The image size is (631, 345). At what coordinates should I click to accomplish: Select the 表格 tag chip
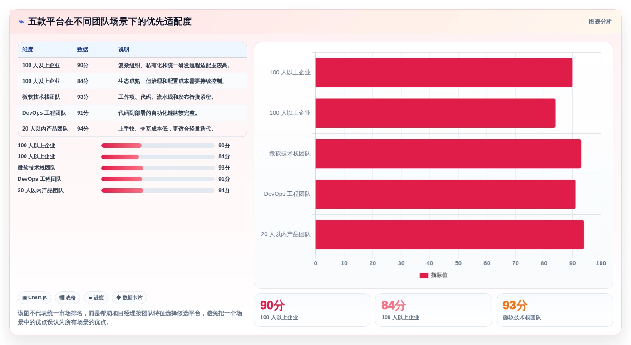click(x=68, y=298)
